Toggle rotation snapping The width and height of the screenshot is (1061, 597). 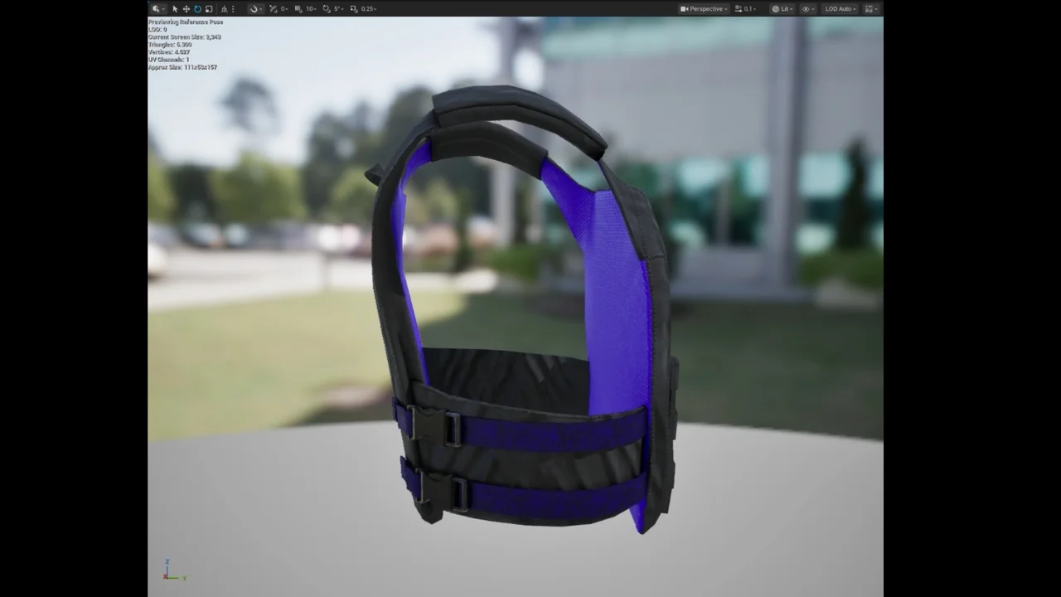[326, 9]
